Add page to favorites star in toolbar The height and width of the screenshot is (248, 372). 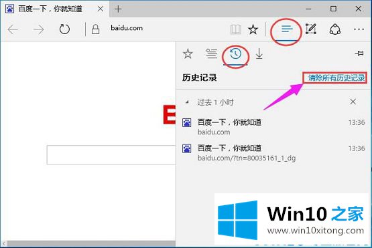click(253, 29)
